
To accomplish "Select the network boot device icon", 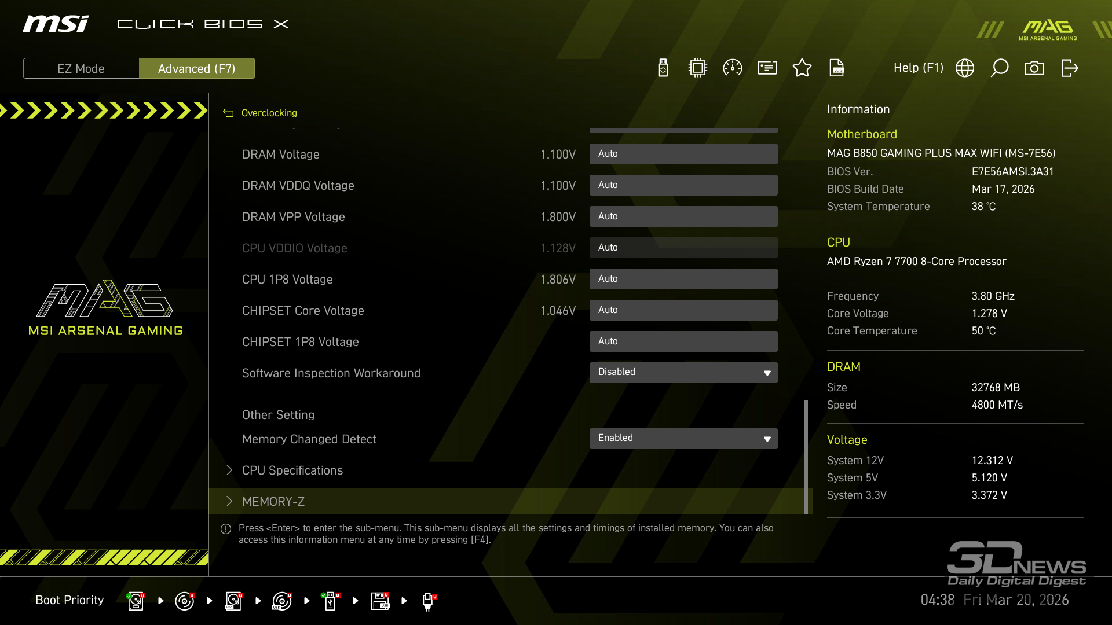I will 428,601.
